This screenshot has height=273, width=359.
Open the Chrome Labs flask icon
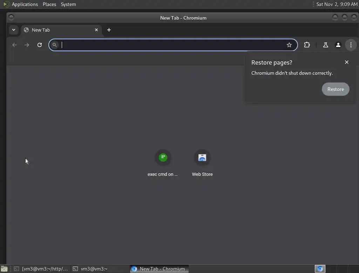pyautogui.click(x=325, y=45)
